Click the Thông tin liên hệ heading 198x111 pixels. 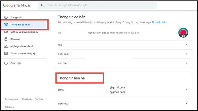(72, 78)
